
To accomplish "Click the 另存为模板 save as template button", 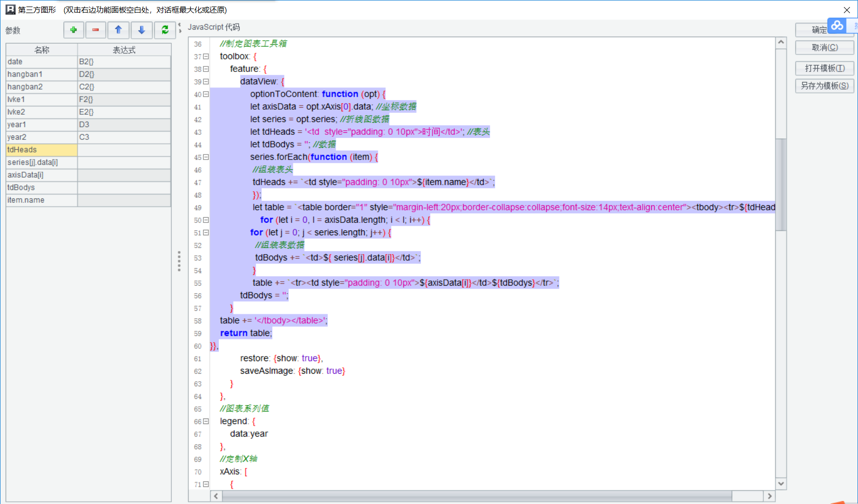I will (824, 86).
